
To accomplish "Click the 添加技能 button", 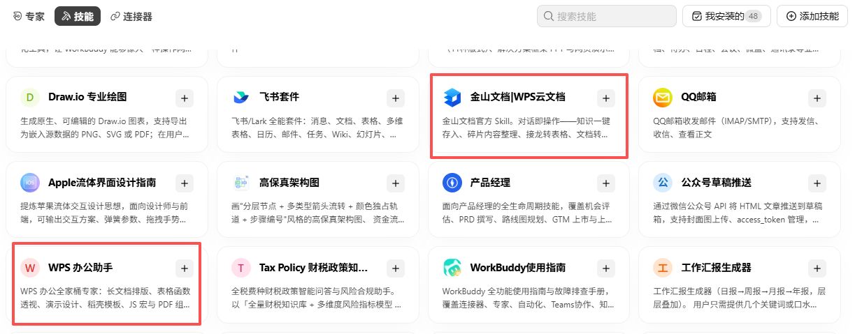I will [x=812, y=16].
